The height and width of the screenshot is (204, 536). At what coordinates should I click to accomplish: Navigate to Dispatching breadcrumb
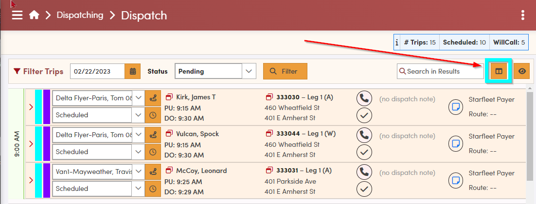80,15
